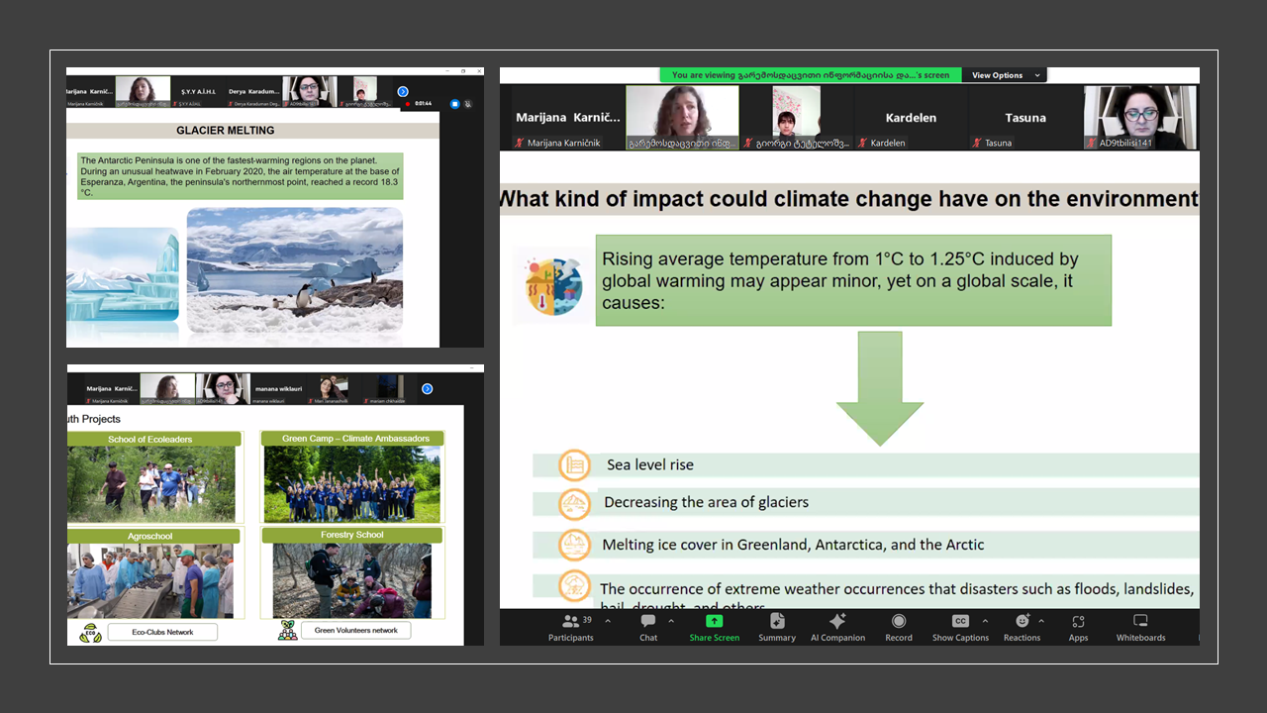The image size is (1267, 713).
Task: Click the 'Green Volunteers network' box
Action: click(356, 630)
